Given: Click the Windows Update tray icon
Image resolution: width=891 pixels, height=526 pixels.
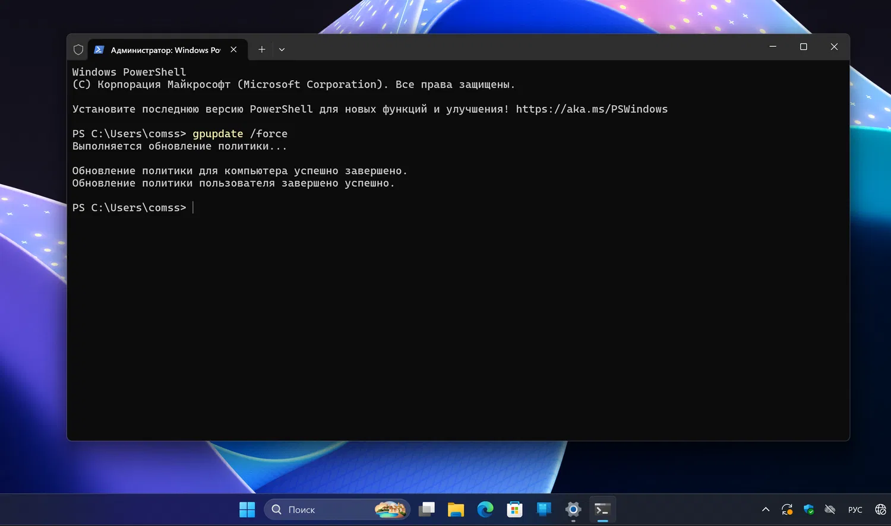Looking at the screenshot, I should point(787,509).
